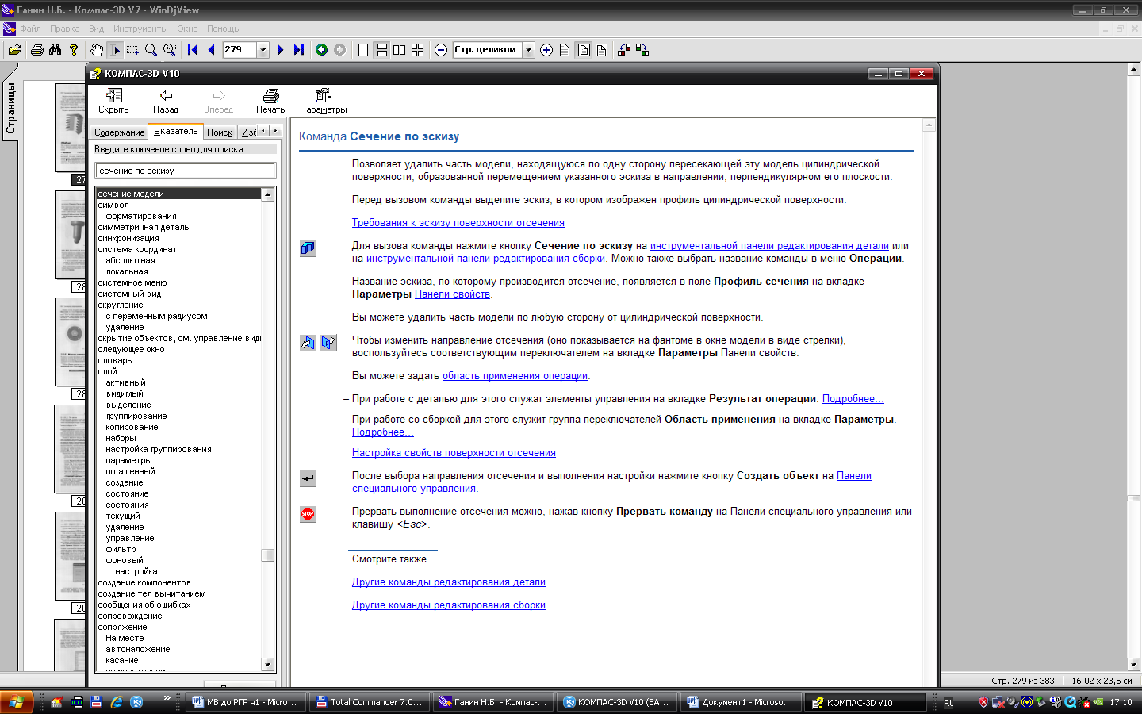Choose facing pages layout icon

(x=399, y=50)
